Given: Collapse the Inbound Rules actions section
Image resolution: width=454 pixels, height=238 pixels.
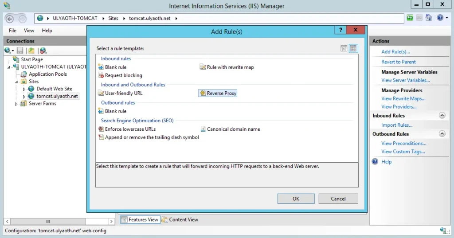Looking at the screenshot, I should (442, 116).
